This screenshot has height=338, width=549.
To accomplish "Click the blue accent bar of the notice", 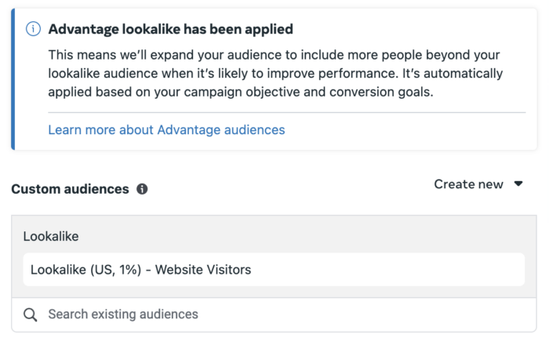I will [x=13, y=79].
